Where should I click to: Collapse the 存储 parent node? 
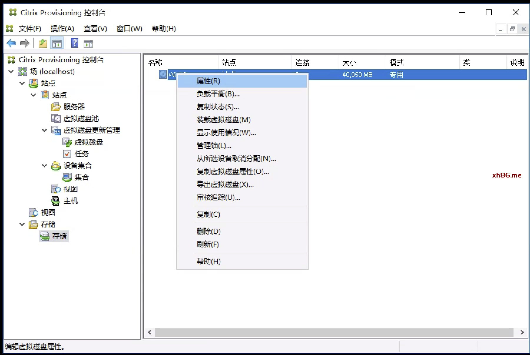[22, 224]
